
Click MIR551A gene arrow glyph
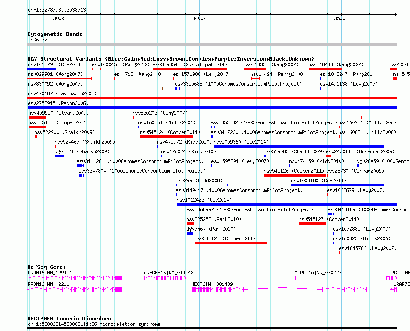(293, 278)
